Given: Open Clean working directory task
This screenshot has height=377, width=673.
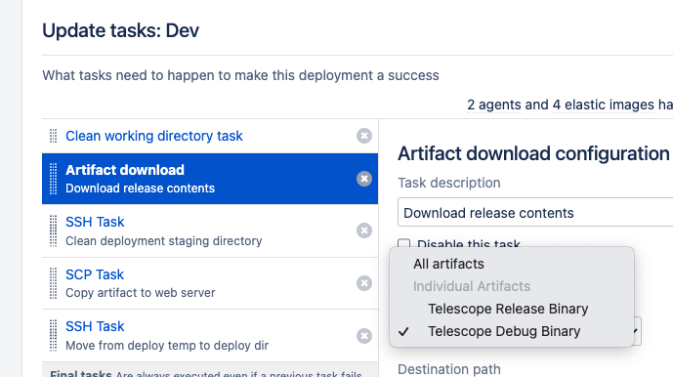Looking at the screenshot, I should (153, 136).
